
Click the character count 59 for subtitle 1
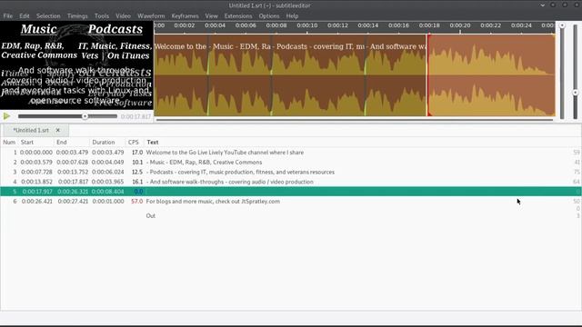coord(576,153)
